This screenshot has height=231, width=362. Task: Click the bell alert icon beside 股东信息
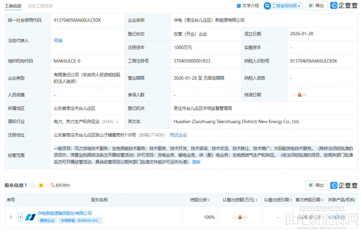point(41,185)
